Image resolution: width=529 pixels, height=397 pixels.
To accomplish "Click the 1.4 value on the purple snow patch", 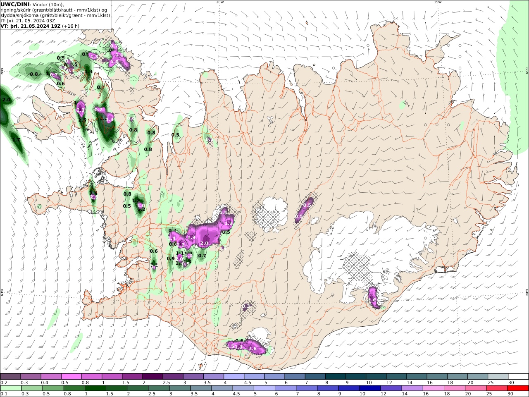I will click(173, 239).
